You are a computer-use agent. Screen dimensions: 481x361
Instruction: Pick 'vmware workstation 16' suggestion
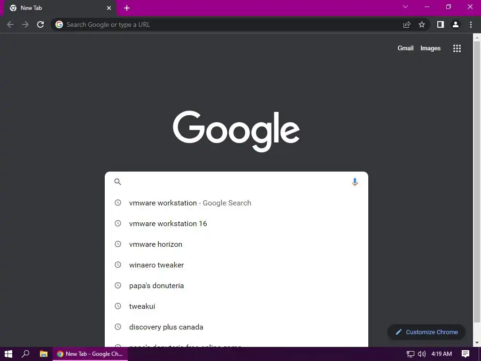tap(236, 223)
